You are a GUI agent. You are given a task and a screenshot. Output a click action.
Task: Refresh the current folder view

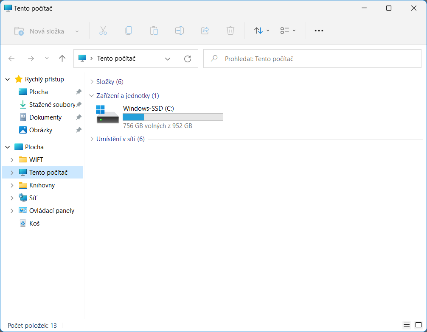pos(188,59)
